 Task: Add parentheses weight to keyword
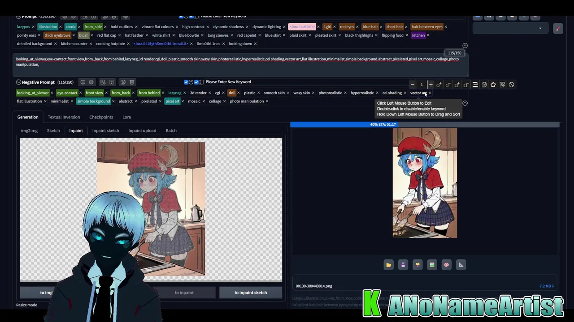coord(439,85)
